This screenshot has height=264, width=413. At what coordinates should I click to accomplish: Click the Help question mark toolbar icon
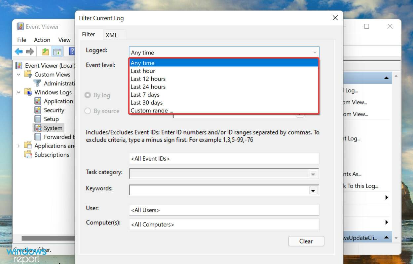pos(72,51)
